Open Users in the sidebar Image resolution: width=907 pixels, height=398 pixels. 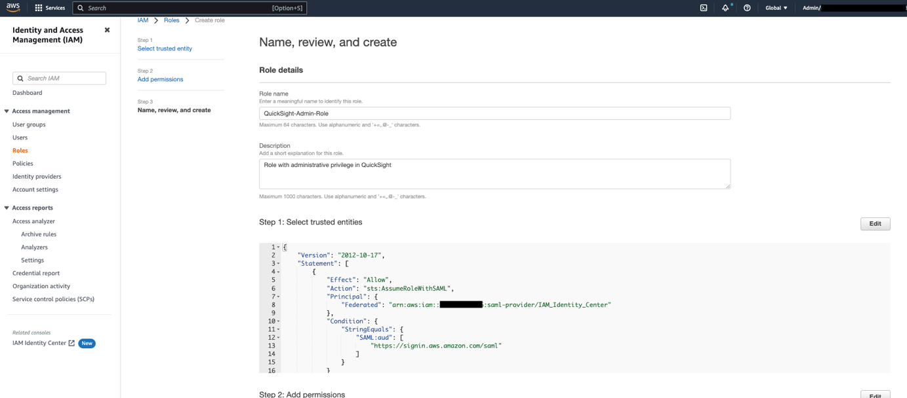point(20,137)
